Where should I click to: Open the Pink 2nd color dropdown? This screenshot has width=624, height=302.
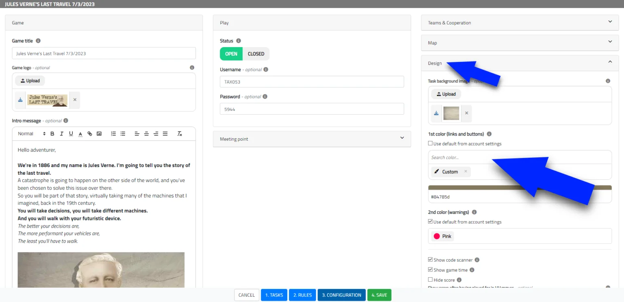[520, 236]
